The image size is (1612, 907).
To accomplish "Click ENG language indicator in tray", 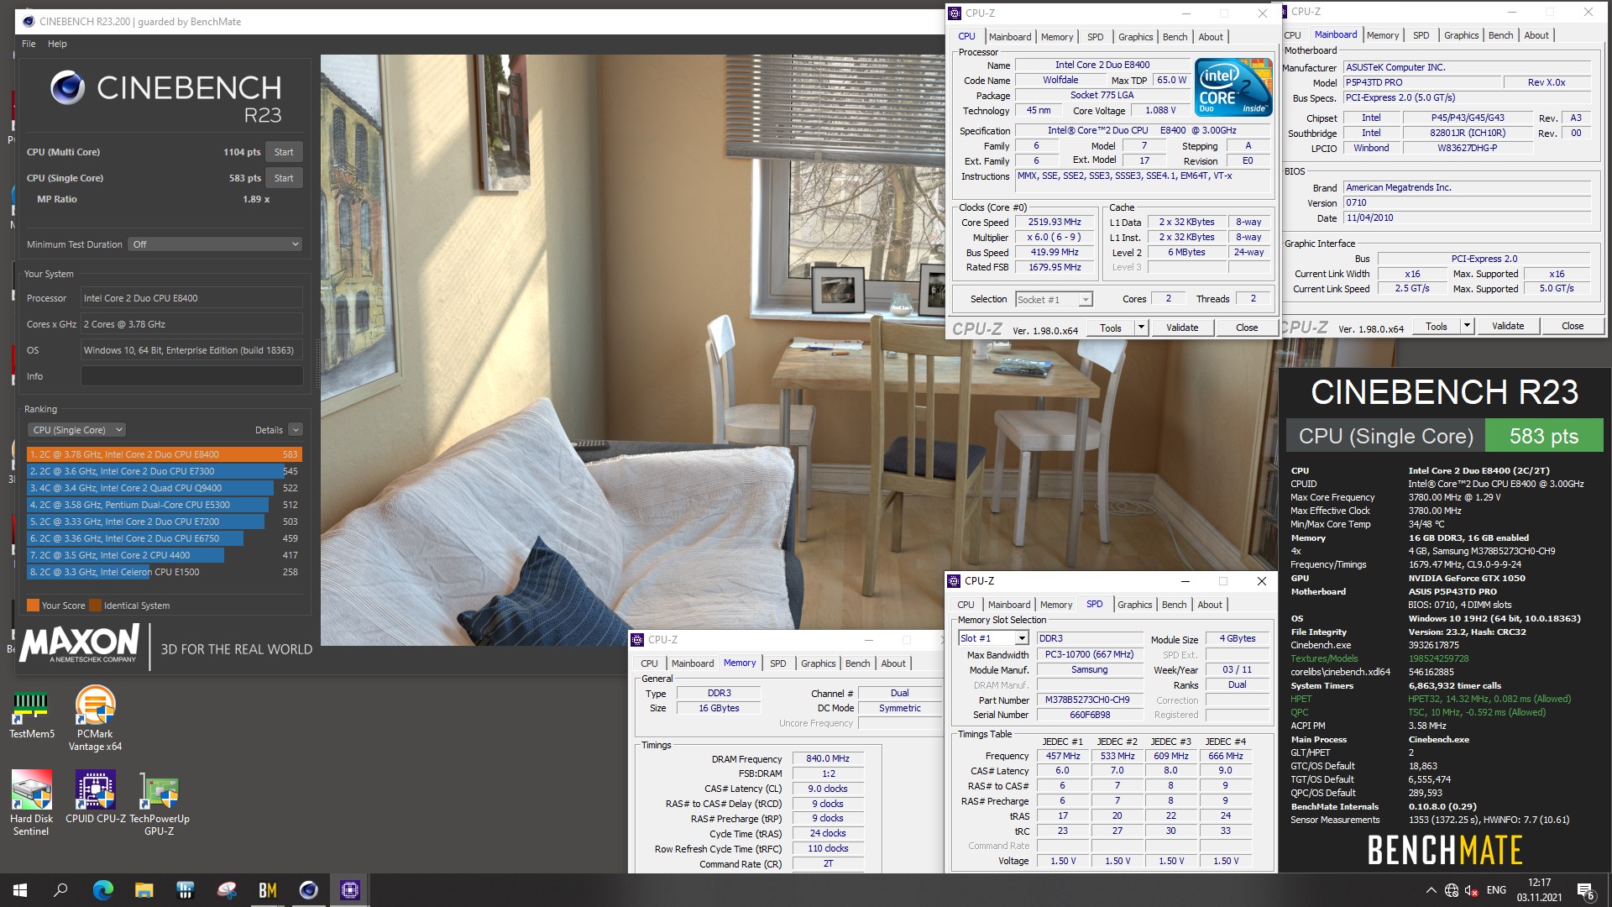I will click(x=1496, y=890).
